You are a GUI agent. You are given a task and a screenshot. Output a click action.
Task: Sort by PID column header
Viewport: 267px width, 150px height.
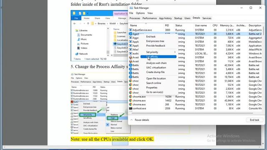pyautogui.click(x=167, y=25)
